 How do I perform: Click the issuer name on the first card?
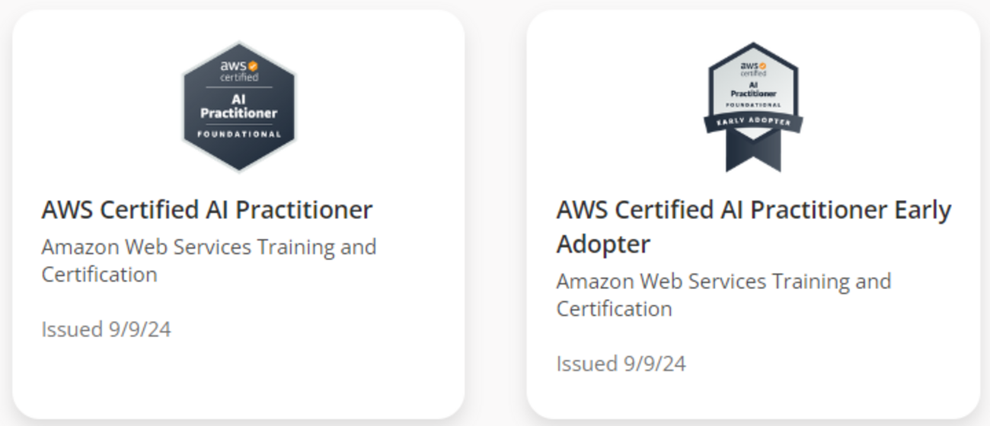(209, 260)
